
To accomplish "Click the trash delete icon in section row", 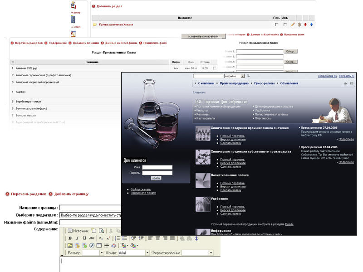I will 299,24.
